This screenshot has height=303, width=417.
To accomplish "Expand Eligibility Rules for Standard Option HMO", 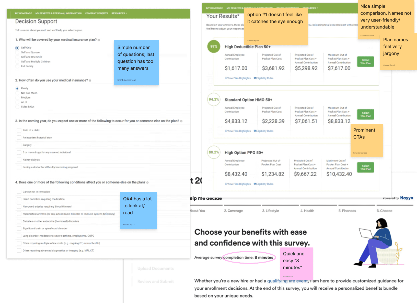I will point(263,131).
